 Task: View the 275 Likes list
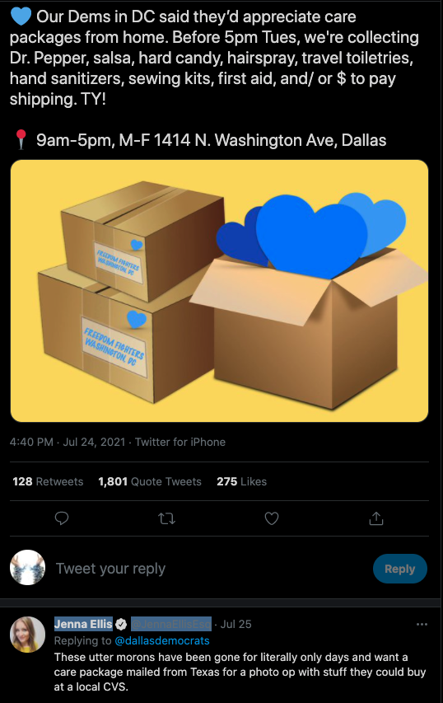click(242, 481)
